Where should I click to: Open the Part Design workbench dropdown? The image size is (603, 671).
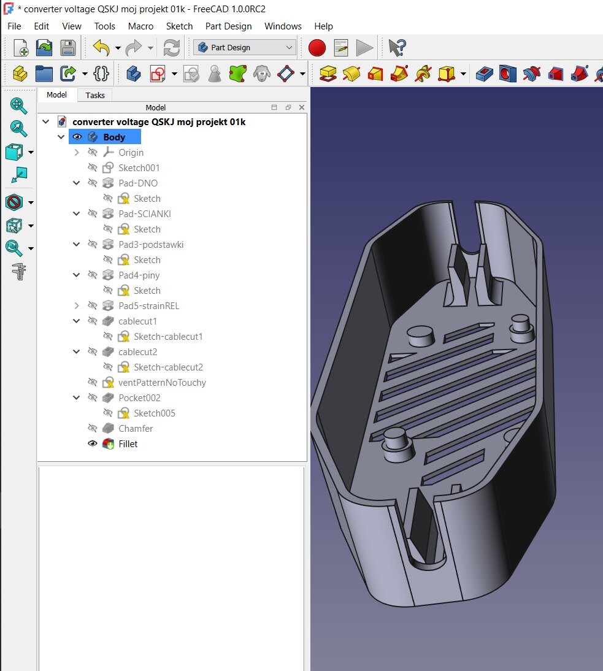245,47
